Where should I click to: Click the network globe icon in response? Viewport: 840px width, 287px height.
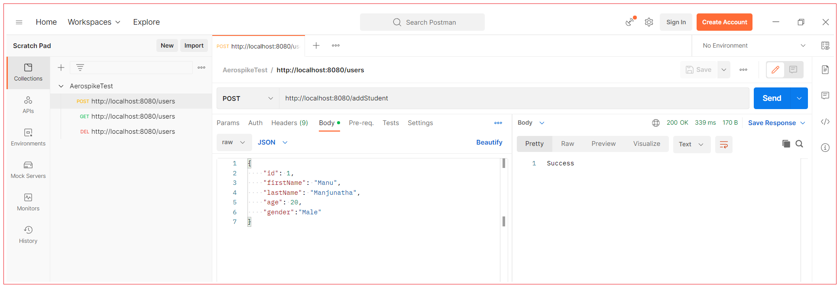click(x=656, y=123)
